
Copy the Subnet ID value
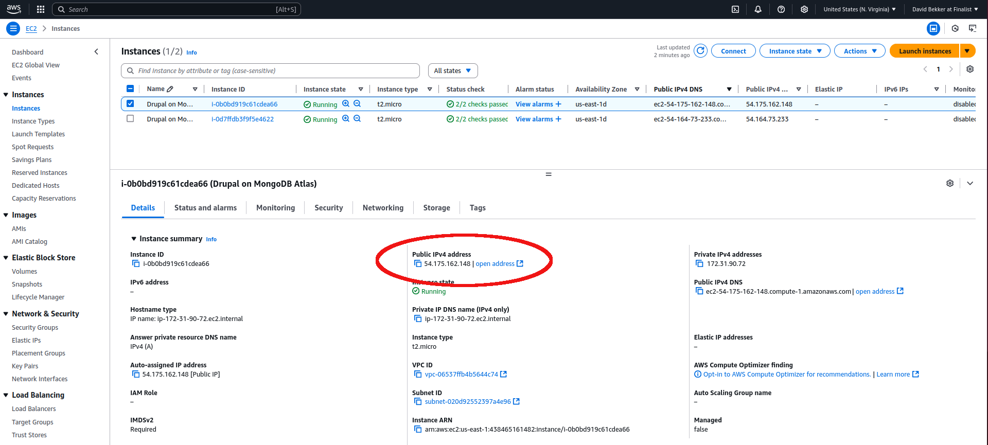(418, 401)
